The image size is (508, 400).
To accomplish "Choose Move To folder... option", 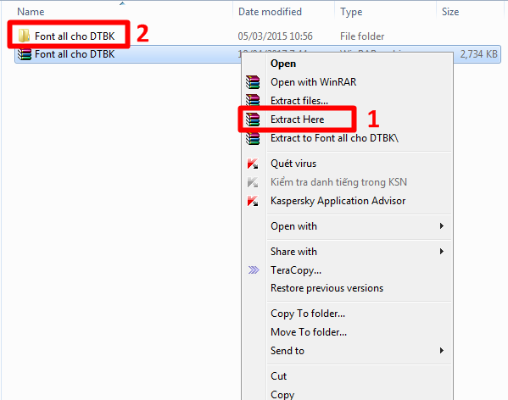I will [309, 332].
